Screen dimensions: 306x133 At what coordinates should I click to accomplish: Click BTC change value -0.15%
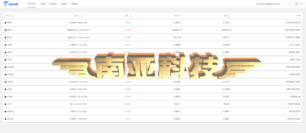[x=128, y=30]
